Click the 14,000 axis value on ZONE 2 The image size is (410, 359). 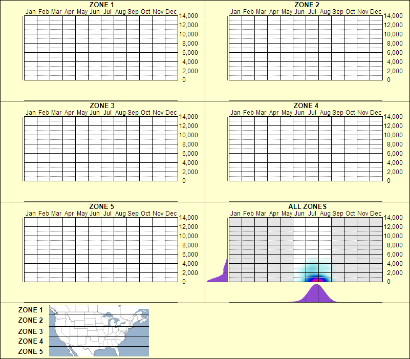(x=394, y=16)
